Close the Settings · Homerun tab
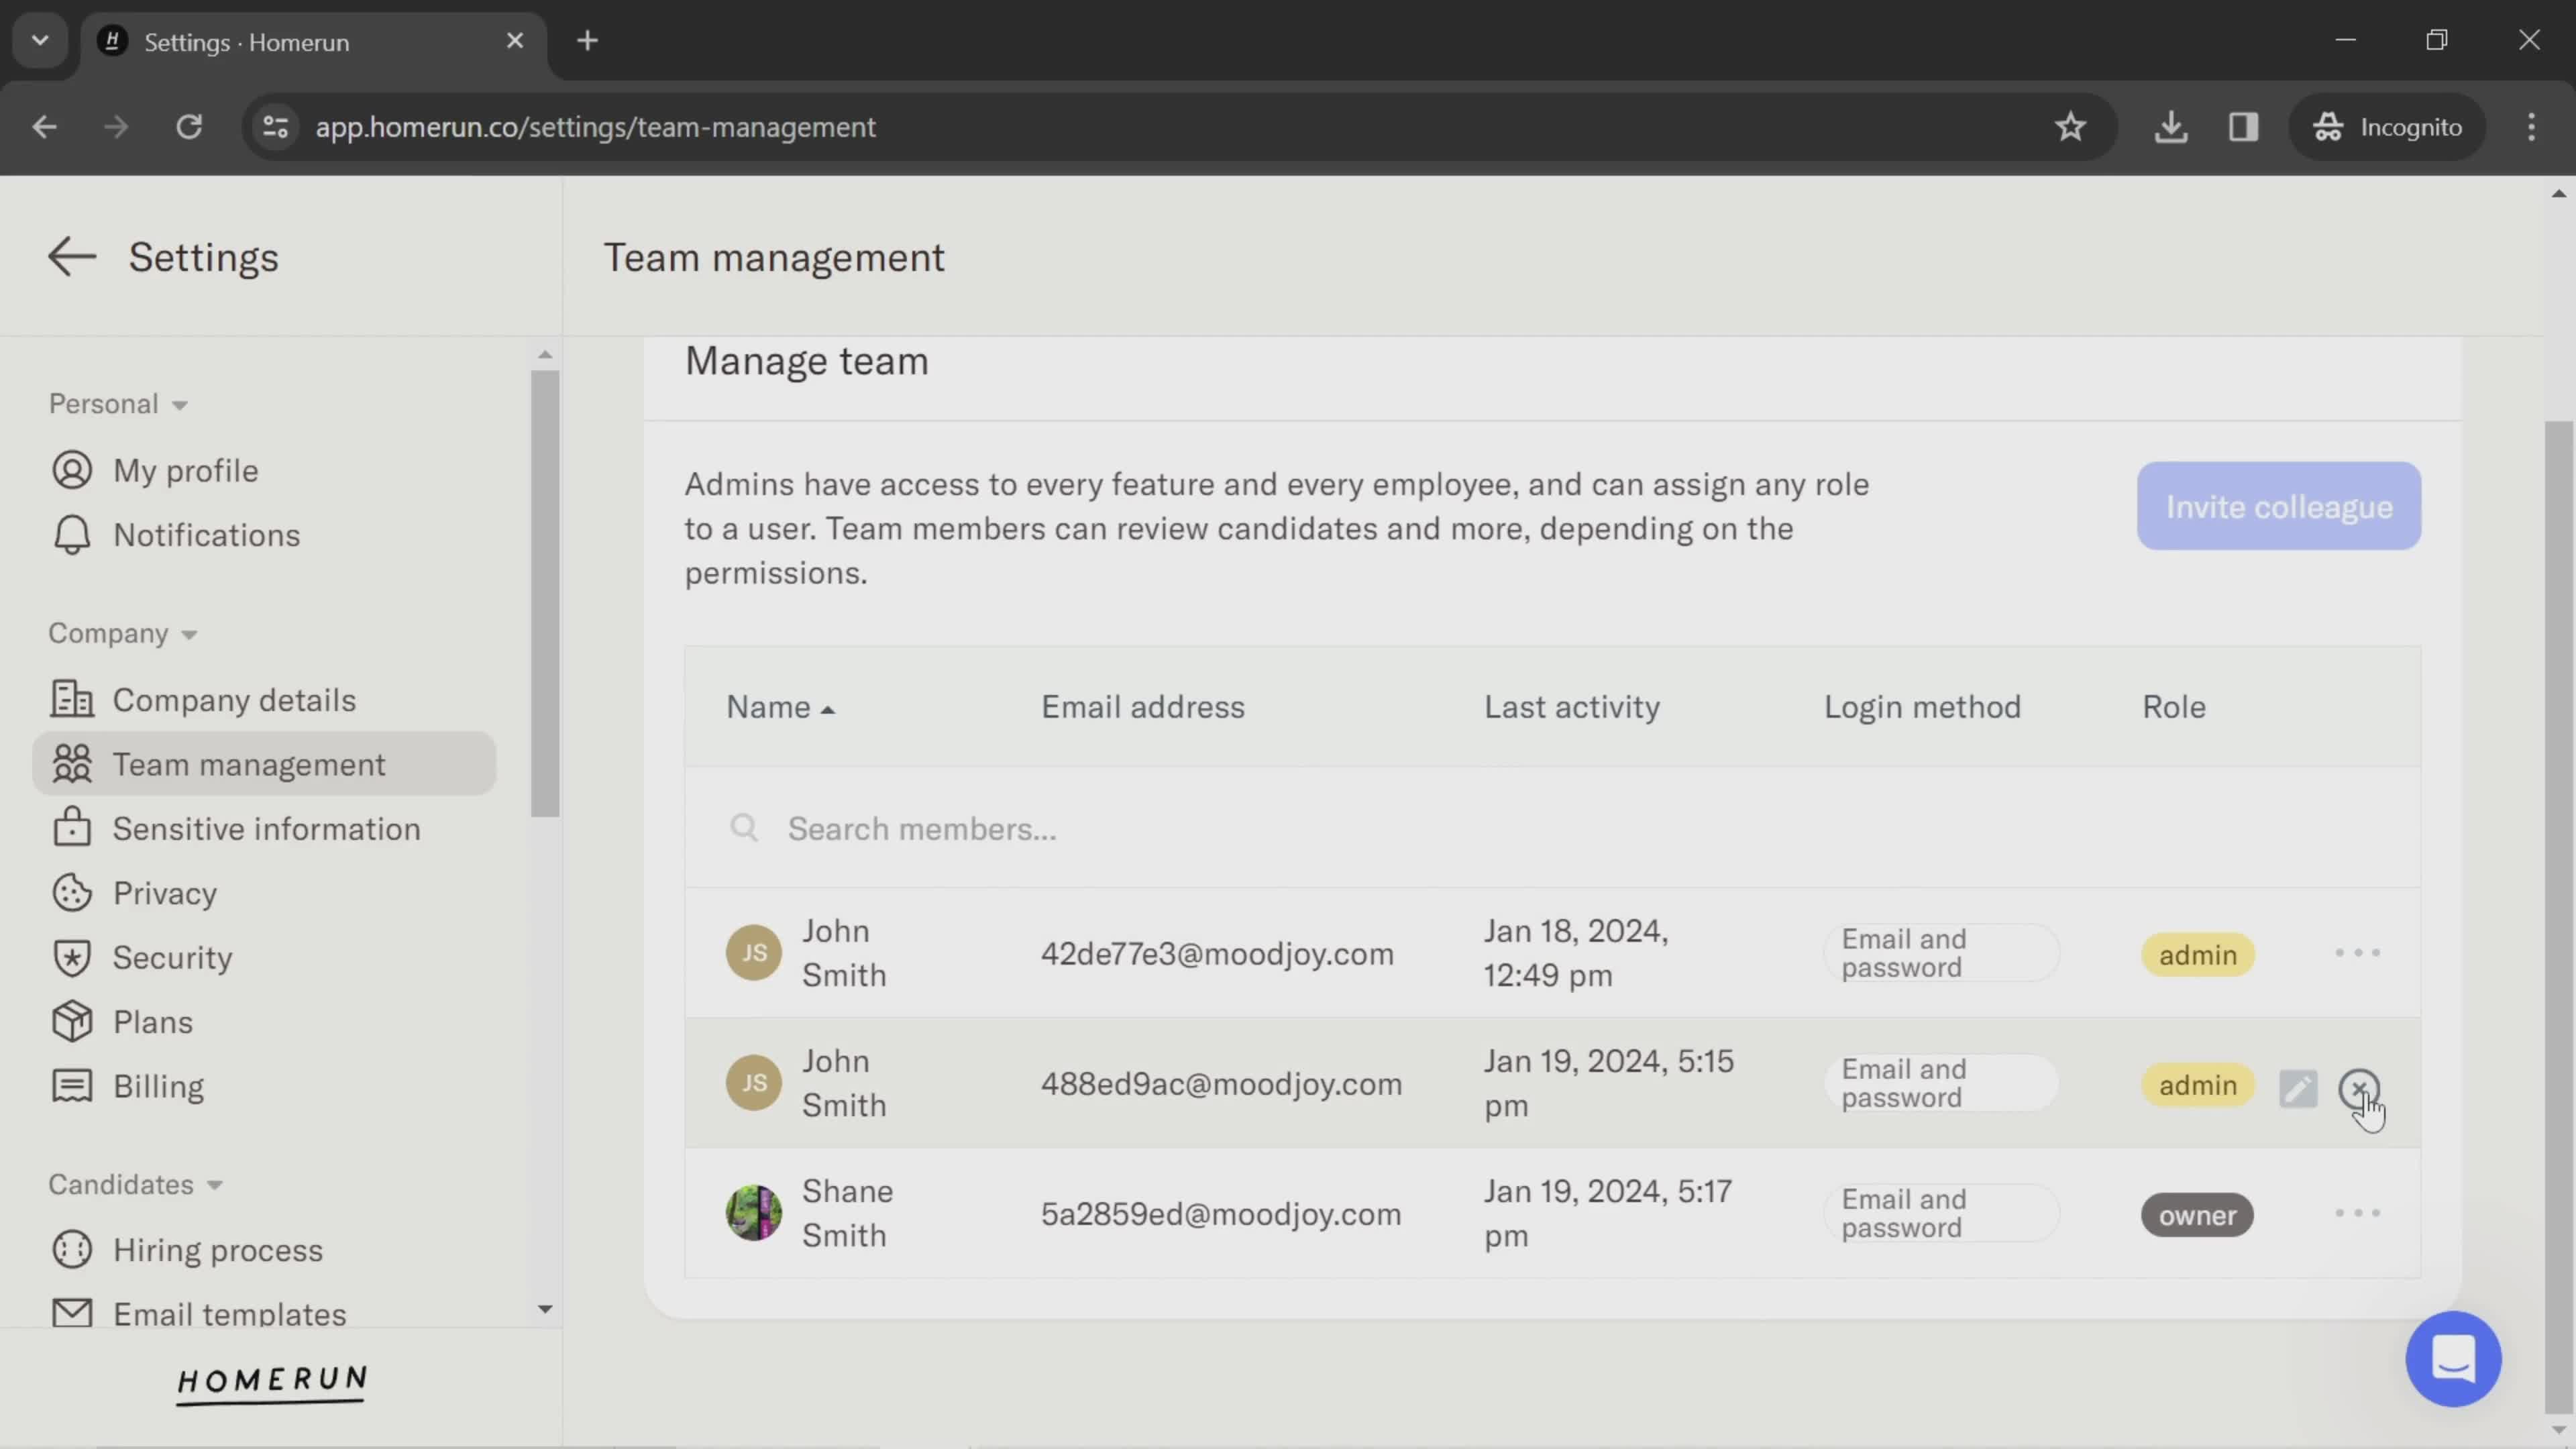This screenshot has width=2576, height=1449. (x=515, y=41)
